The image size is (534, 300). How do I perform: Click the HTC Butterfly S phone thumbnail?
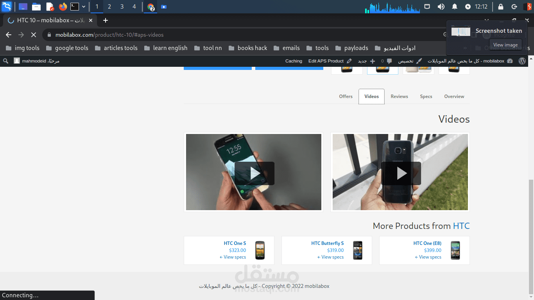coord(358,250)
